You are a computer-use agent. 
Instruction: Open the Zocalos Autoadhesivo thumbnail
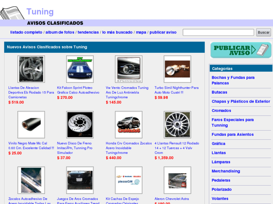point(31,180)
